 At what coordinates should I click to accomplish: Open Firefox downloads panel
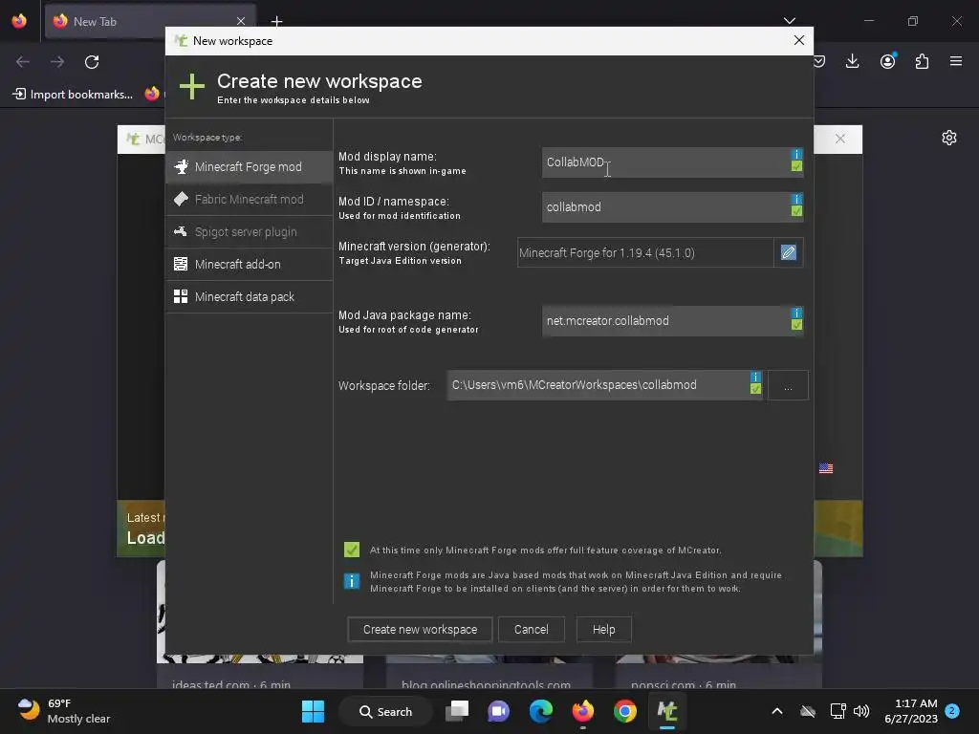[852, 61]
